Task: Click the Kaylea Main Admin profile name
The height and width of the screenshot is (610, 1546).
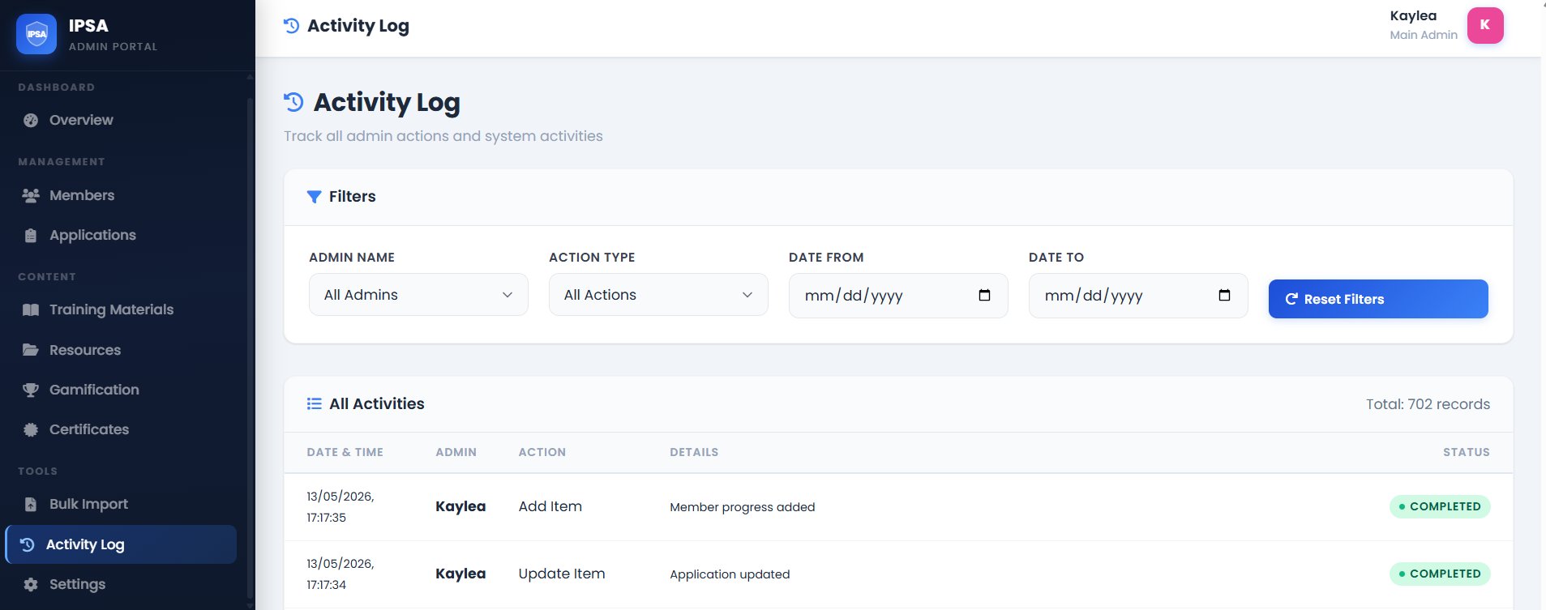Action: 1424,25
